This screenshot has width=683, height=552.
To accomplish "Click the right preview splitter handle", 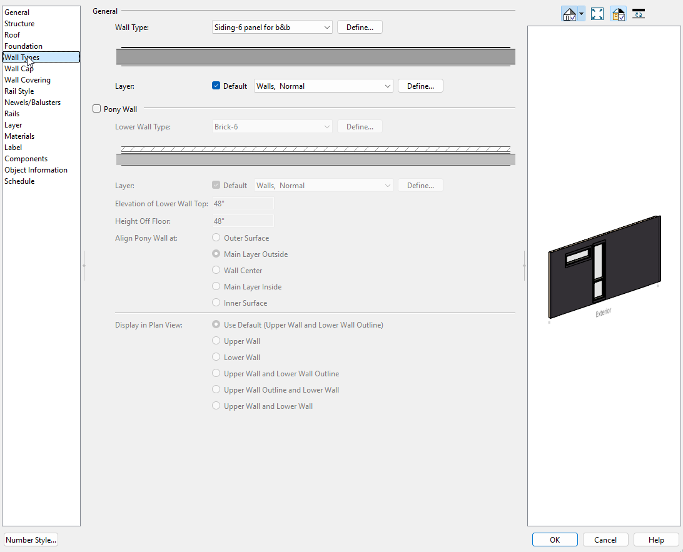I will point(524,266).
